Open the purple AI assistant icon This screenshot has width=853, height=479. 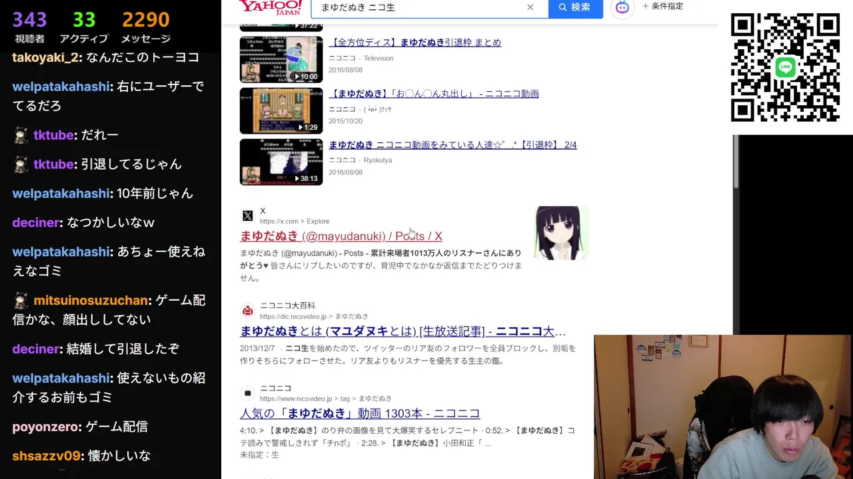(622, 7)
